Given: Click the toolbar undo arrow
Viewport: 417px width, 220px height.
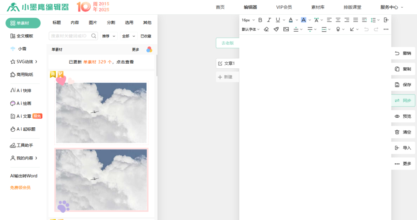Looking at the screenshot, I should point(366,29).
